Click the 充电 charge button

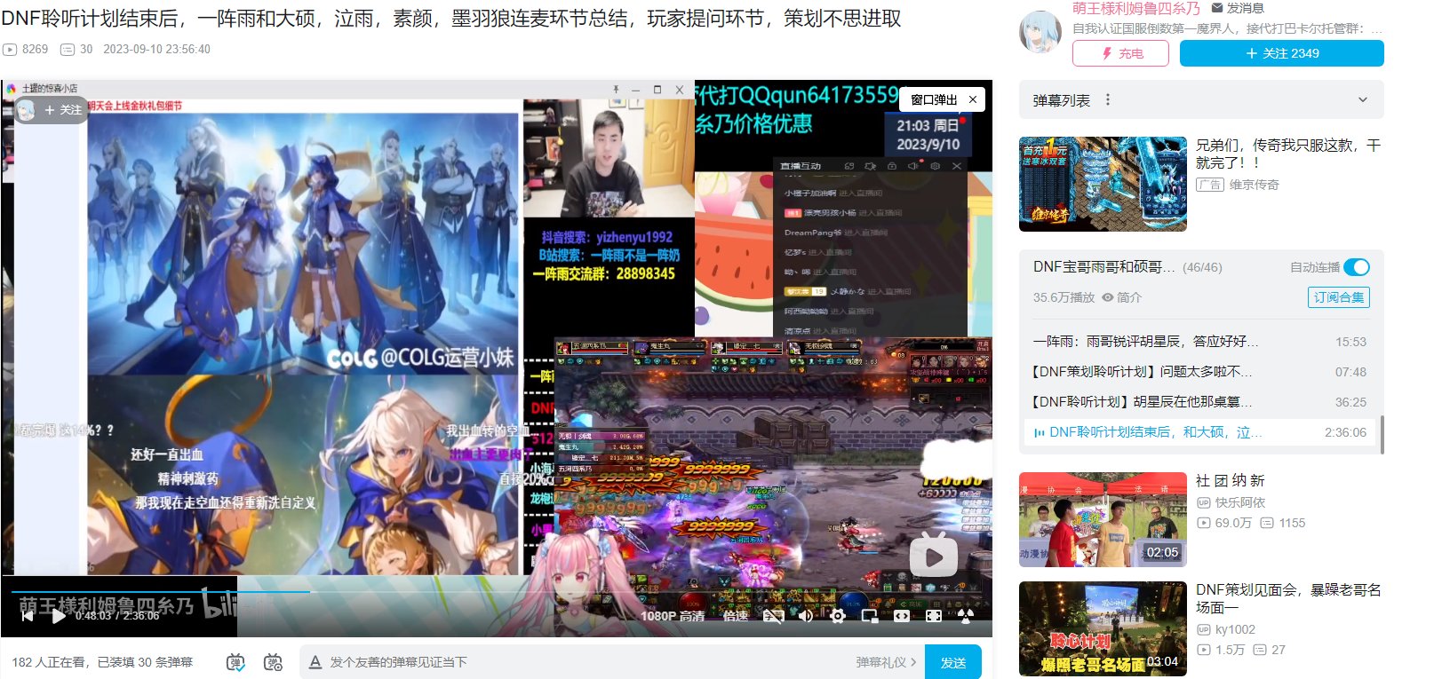[x=1120, y=53]
